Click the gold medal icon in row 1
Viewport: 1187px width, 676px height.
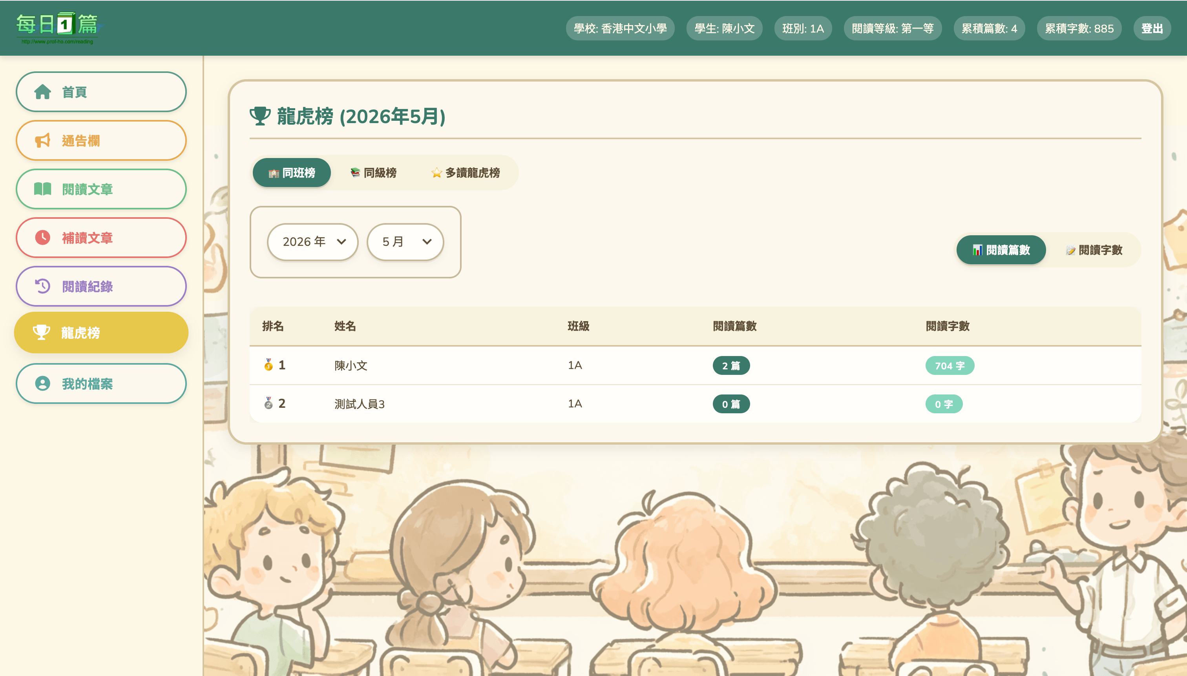268,365
